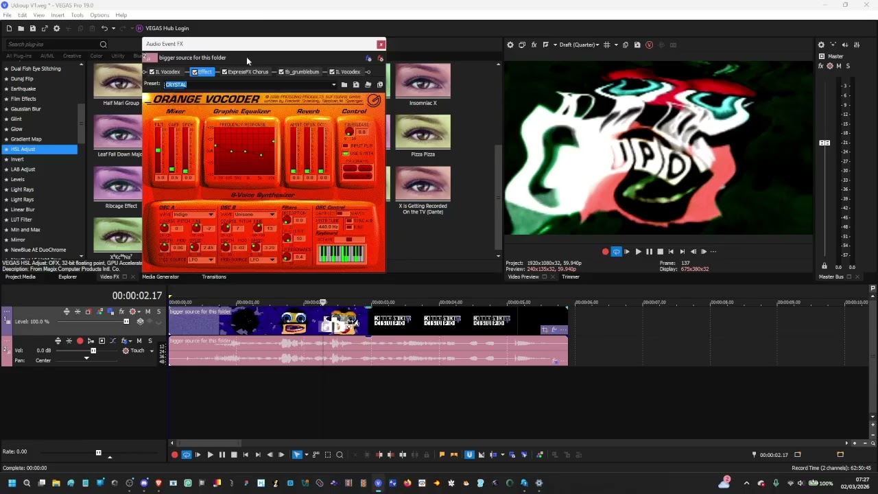This screenshot has height=494, width=878.
Task: Toggle the last IL Vocodex checkbox in chain
Action: [x=332, y=71]
